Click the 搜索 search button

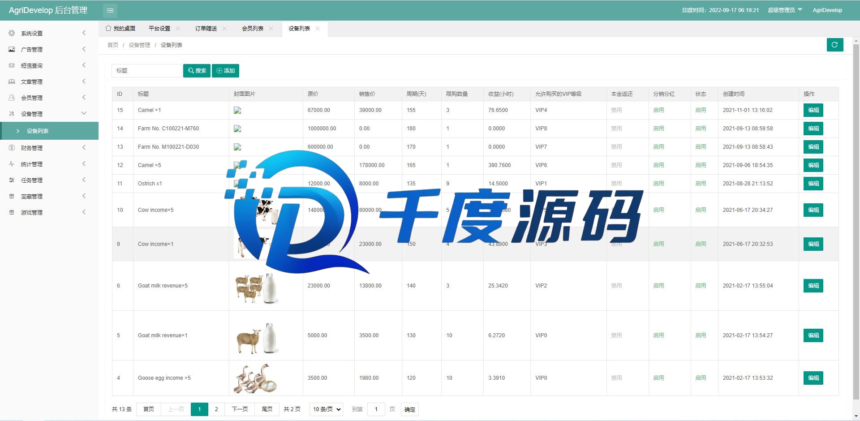click(x=197, y=71)
